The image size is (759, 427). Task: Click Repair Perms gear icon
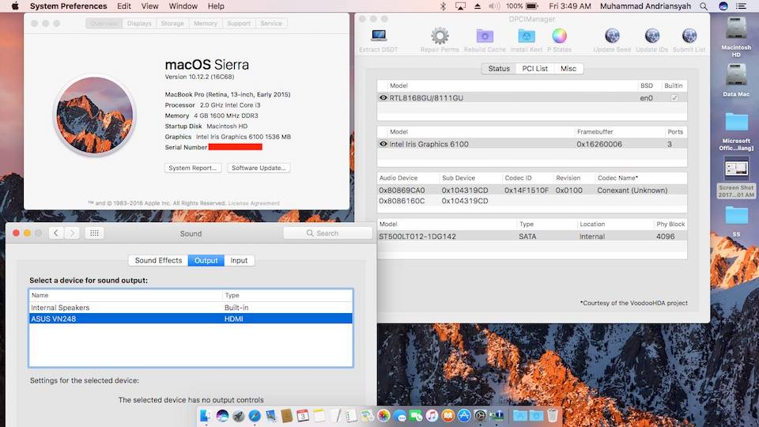pyautogui.click(x=440, y=36)
